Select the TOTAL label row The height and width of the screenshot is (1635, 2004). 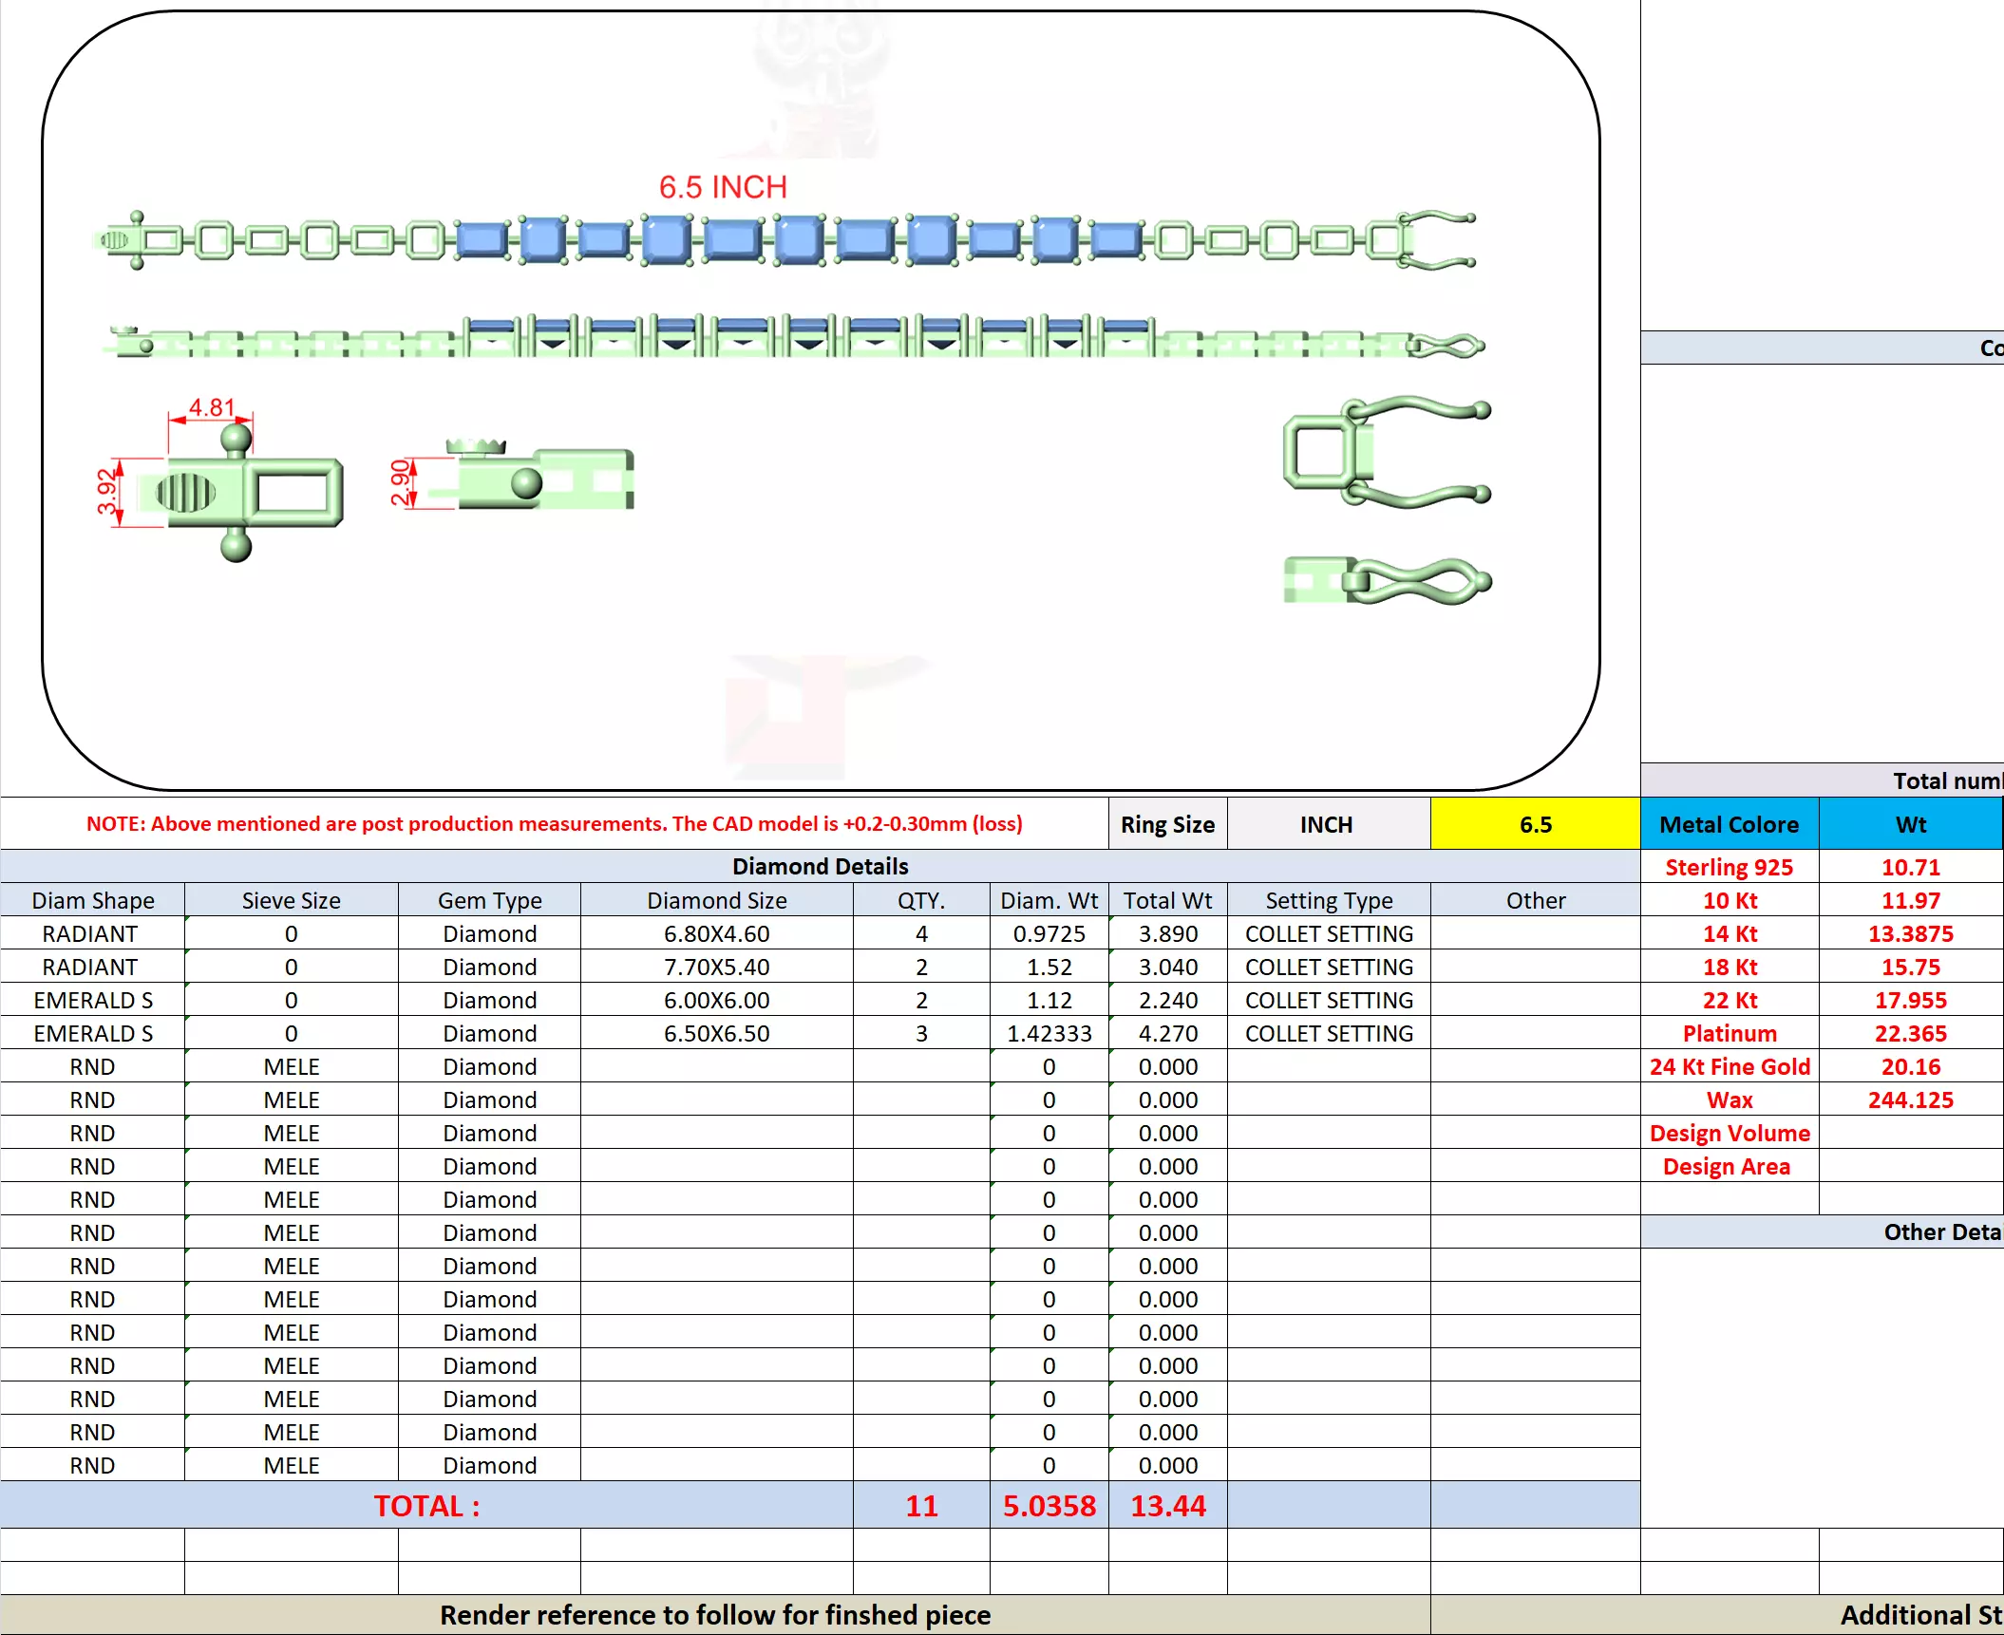pos(425,1506)
